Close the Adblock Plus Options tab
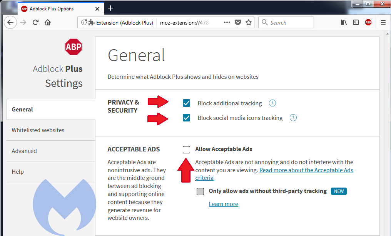Viewport: 391px width, 236px height. [x=97, y=9]
